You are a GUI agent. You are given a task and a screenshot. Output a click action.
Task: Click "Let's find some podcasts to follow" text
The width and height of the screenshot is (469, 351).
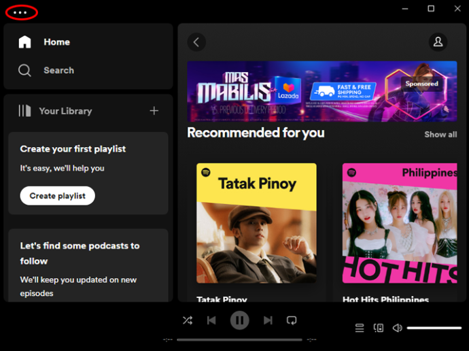pos(80,253)
